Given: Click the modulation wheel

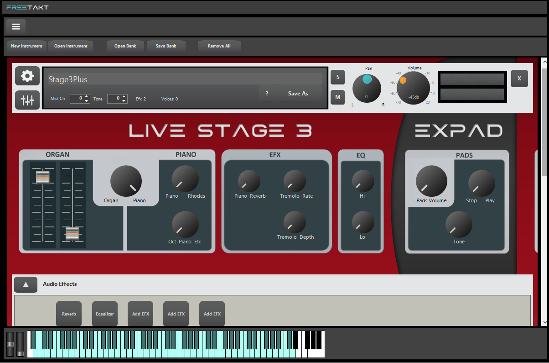Looking at the screenshot, I should 20,344.
